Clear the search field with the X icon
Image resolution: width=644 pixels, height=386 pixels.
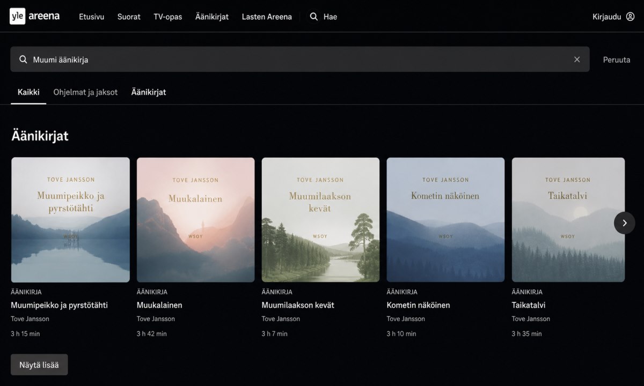pos(577,60)
